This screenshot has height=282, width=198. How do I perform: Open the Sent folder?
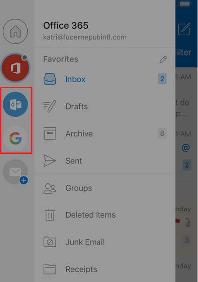[x=105, y=160]
